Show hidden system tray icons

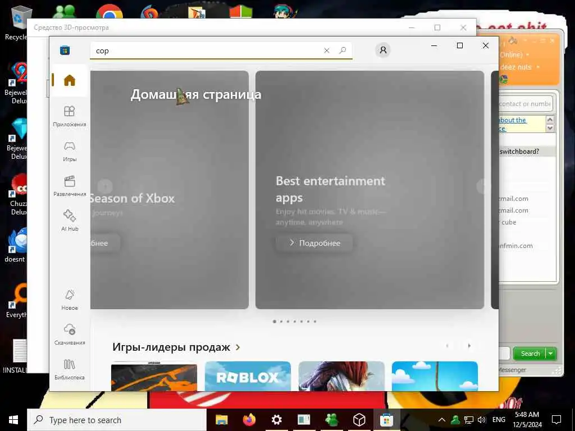point(442,420)
